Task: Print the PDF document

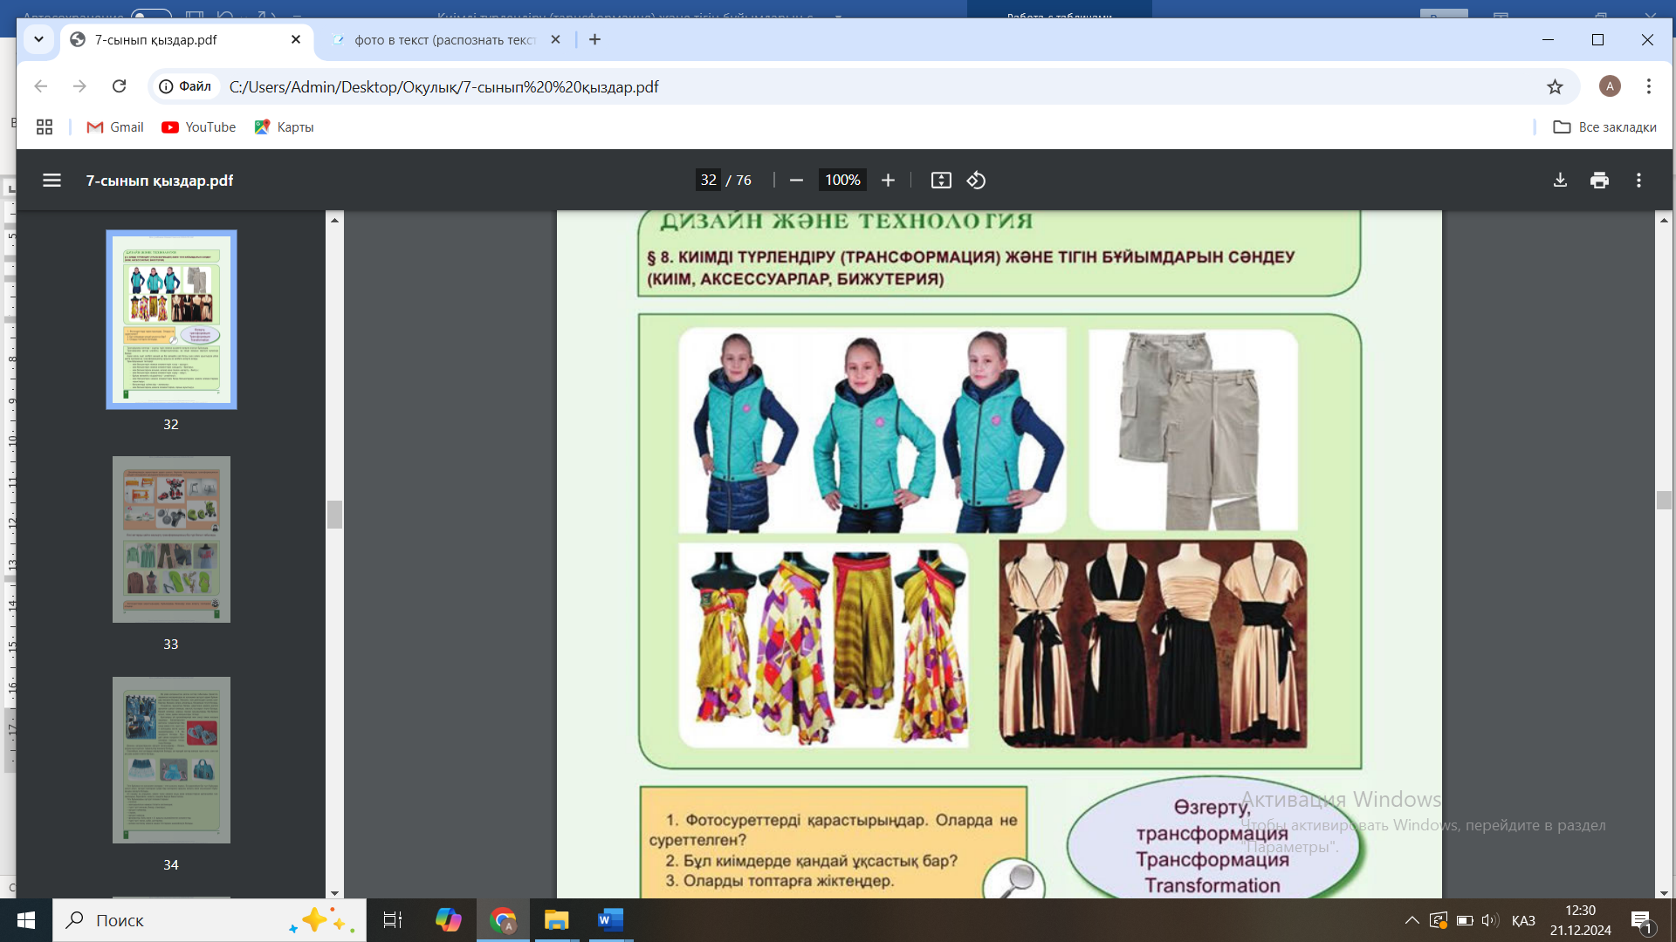Action: 1599,181
